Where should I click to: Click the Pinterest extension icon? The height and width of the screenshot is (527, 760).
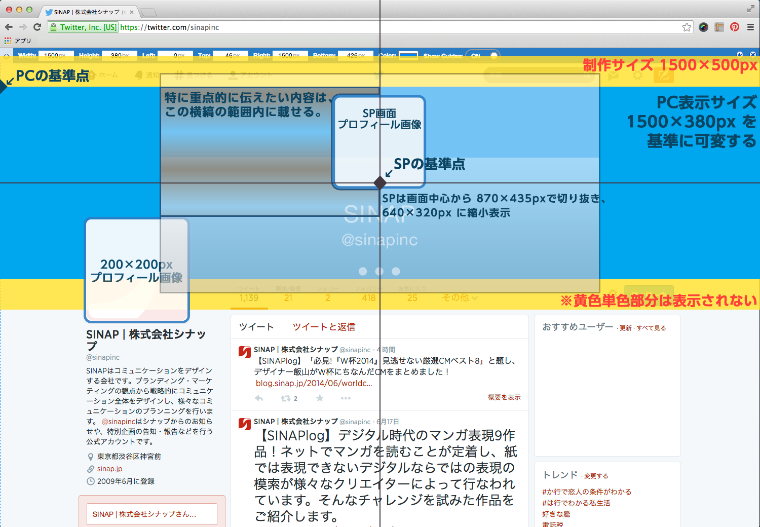coord(735,27)
